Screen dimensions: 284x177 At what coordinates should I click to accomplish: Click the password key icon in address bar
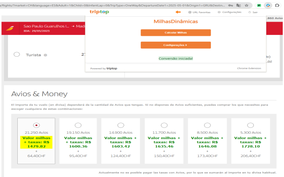[x=231, y=5]
